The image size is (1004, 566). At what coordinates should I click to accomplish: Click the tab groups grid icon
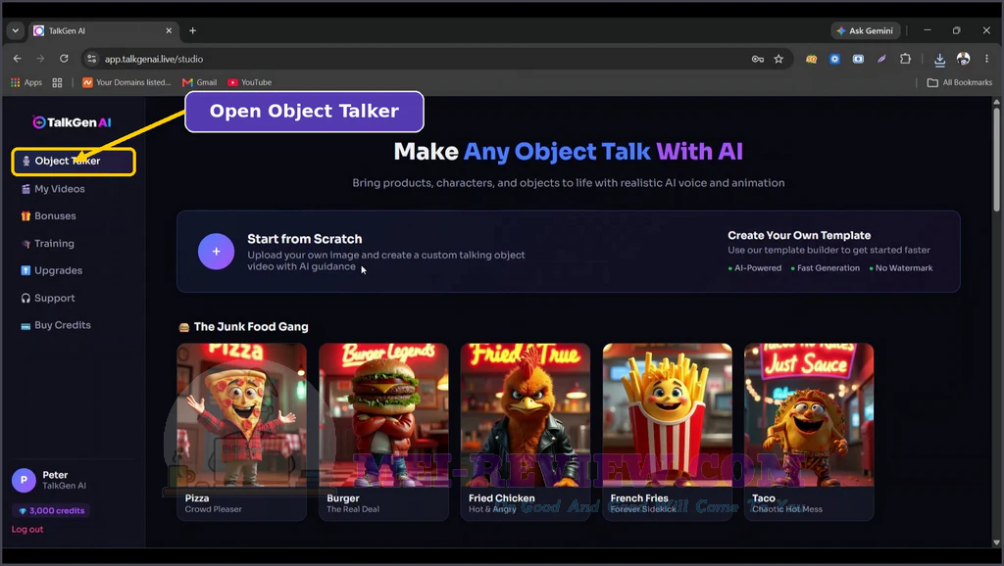57,82
